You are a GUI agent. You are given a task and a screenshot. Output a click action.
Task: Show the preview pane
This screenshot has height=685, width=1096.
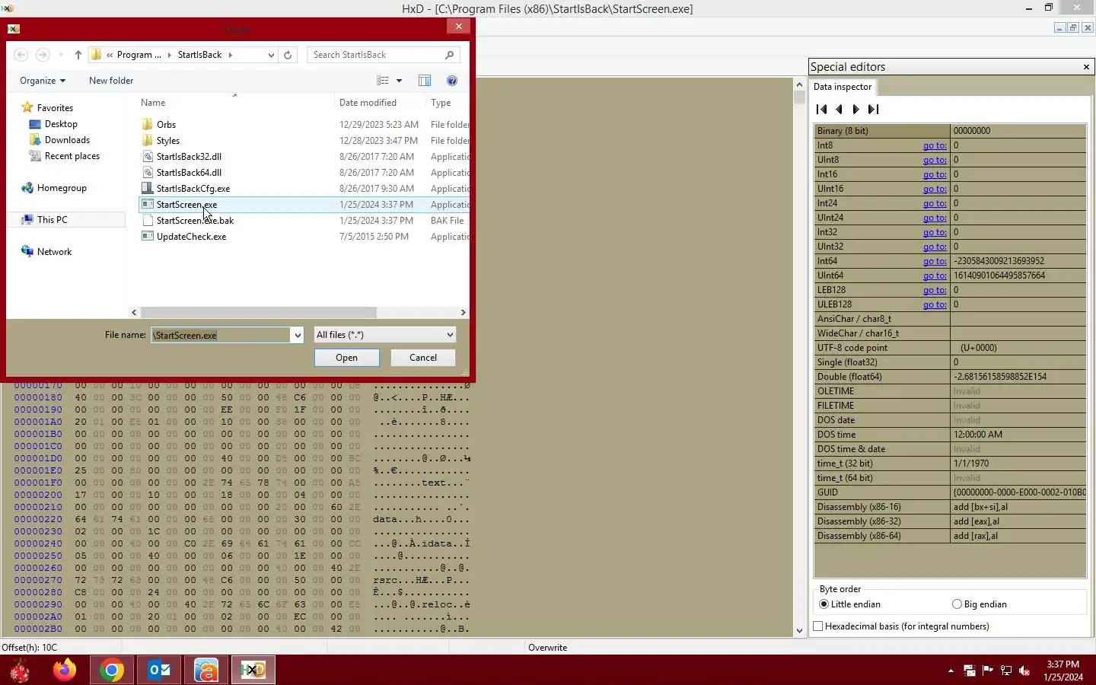click(425, 81)
